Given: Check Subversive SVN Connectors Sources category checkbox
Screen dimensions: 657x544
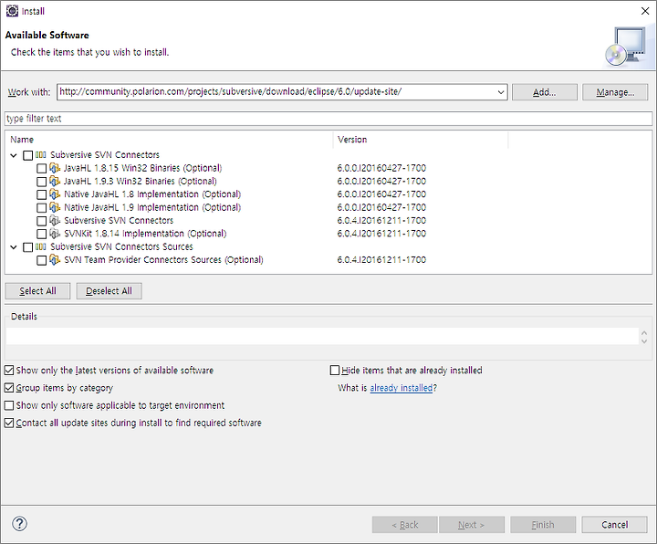Looking at the screenshot, I should tap(28, 247).
